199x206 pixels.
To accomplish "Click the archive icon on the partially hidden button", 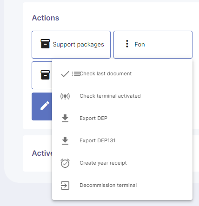I will pyautogui.click(x=45, y=75).
